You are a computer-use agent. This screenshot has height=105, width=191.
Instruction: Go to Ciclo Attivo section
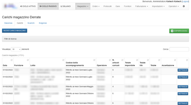click(x=28, y=6)
